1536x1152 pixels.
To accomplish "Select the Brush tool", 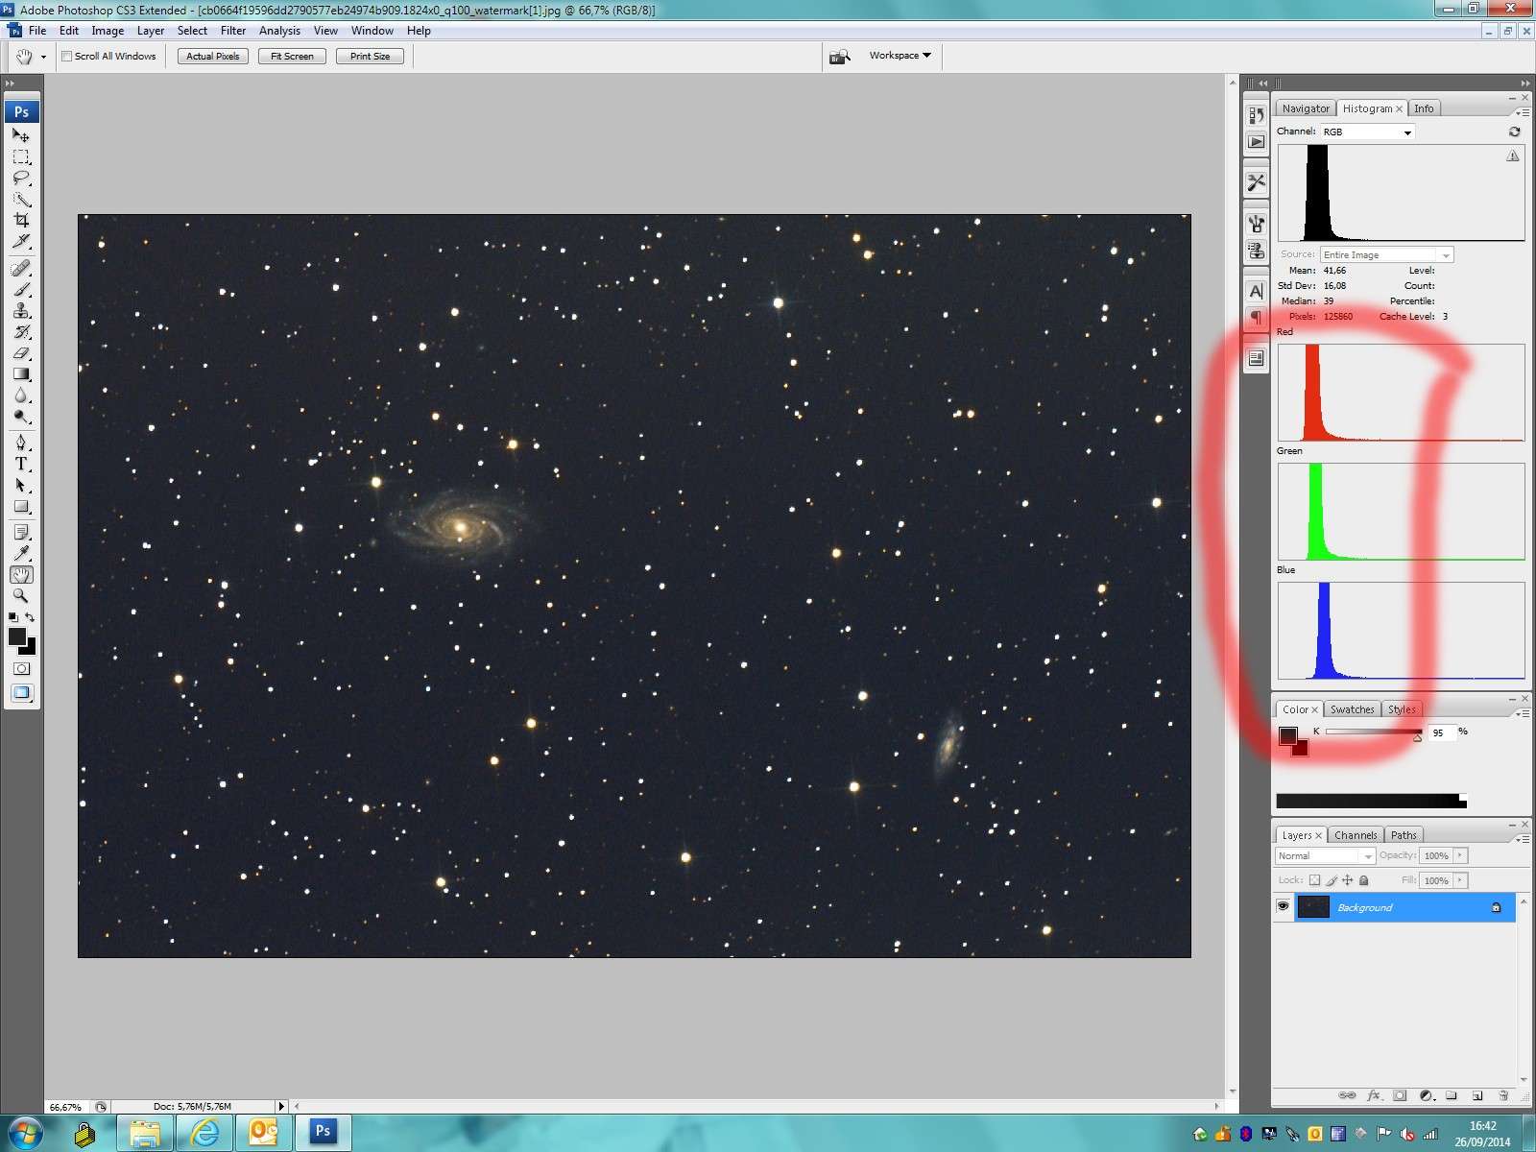I will 21,289.
